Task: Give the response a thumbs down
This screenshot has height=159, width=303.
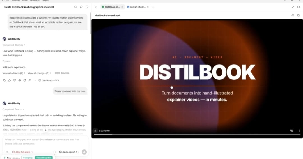Action: pos(15,80)
